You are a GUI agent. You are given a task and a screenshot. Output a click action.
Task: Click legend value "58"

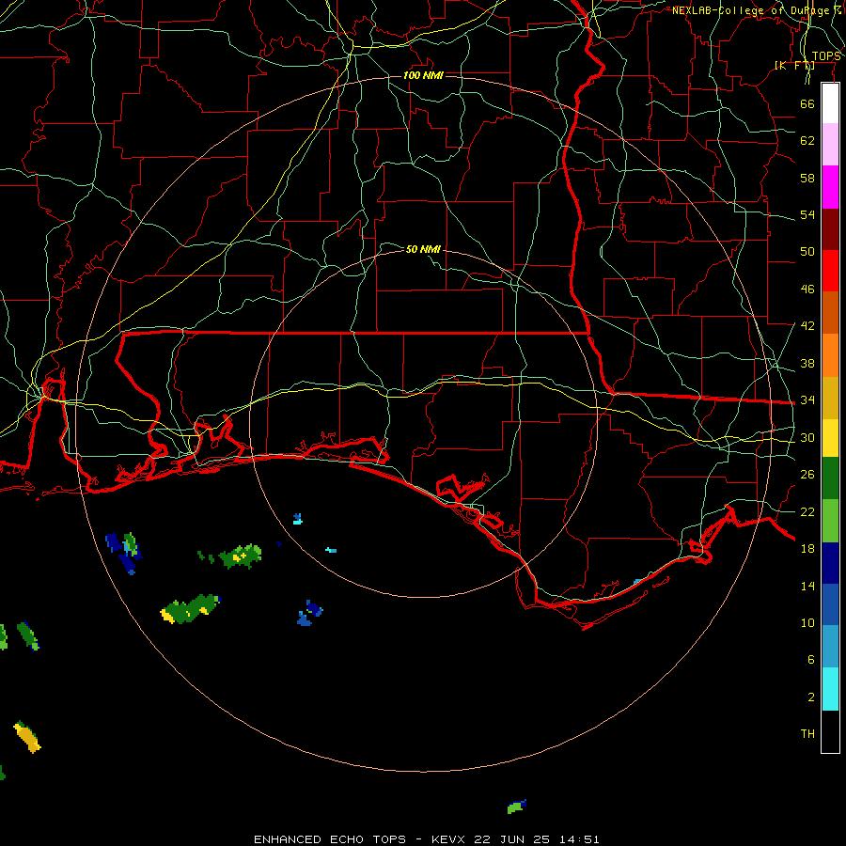click(807, 178)
